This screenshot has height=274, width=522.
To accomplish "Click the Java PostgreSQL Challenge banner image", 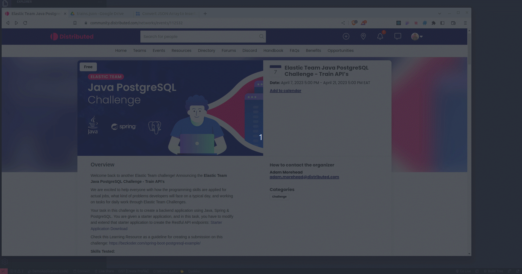I will (170, 108).
